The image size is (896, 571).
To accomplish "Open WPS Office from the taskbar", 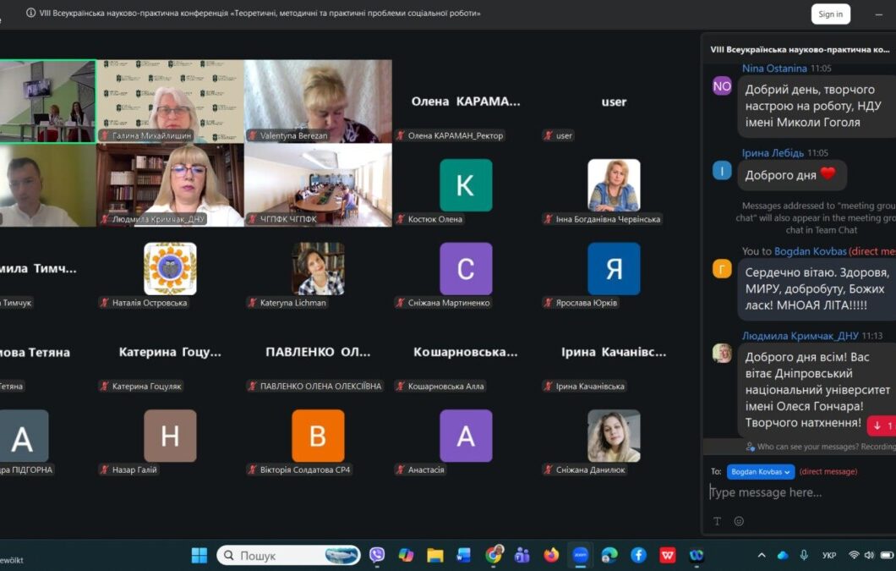I will pyautogui.click(x=668, y=555).
